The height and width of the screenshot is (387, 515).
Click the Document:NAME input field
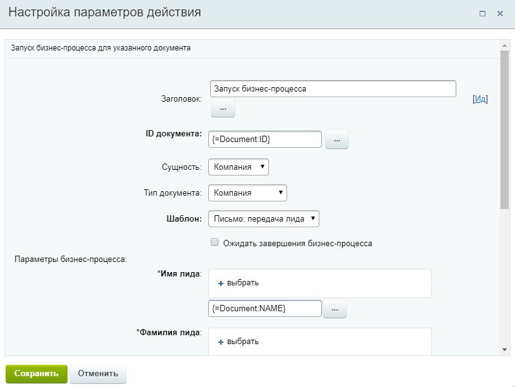pyautogui.click(x=265, y=309)
